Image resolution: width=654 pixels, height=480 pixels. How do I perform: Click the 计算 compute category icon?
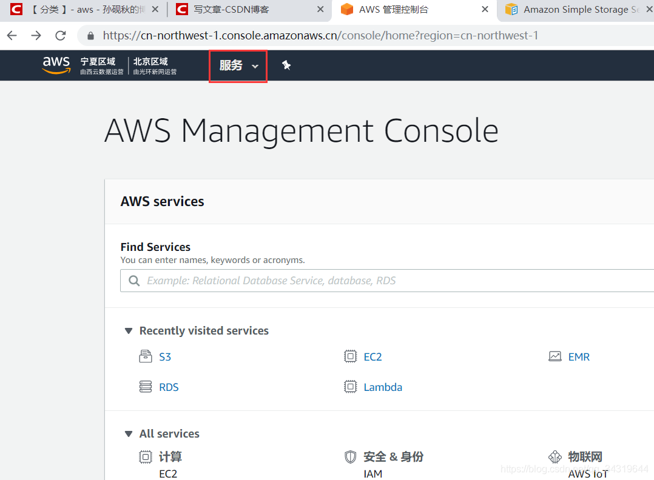[x=146, y=456]
